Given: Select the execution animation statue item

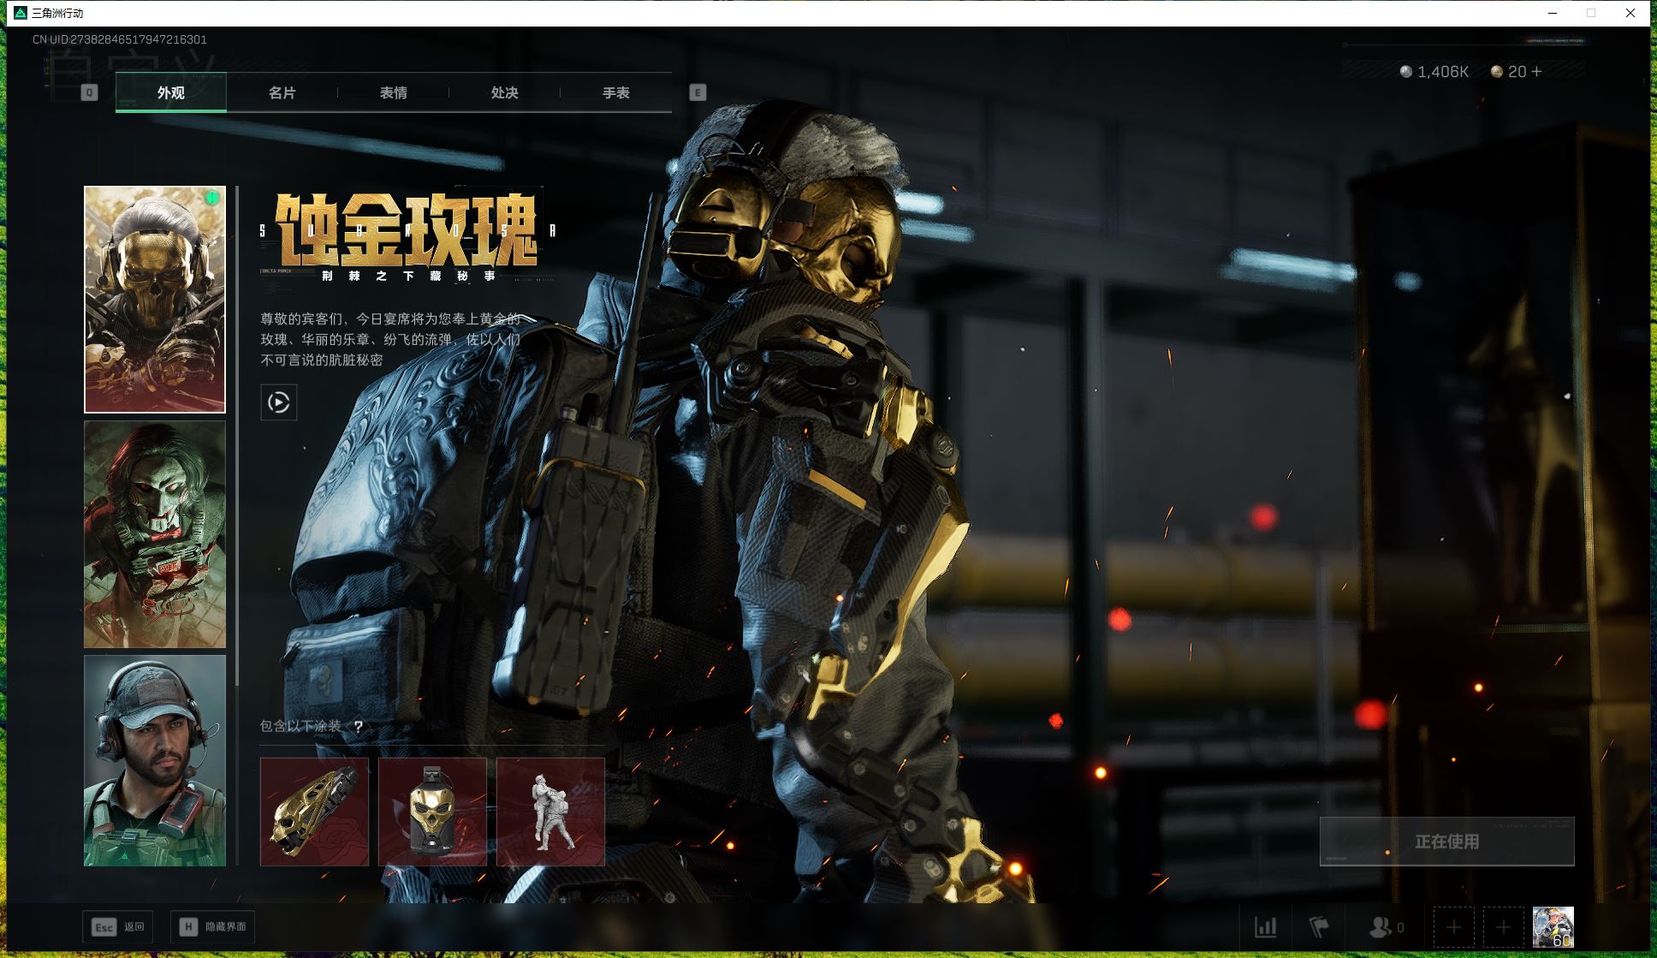Looking at the screenshot, I should click(x=550, y=812).
